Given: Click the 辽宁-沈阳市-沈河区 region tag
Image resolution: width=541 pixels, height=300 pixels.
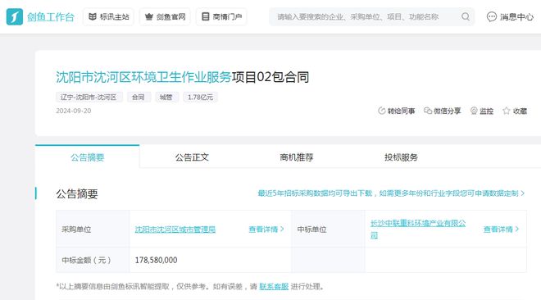Looking at the screenshot, I should [x=89, y=98].
